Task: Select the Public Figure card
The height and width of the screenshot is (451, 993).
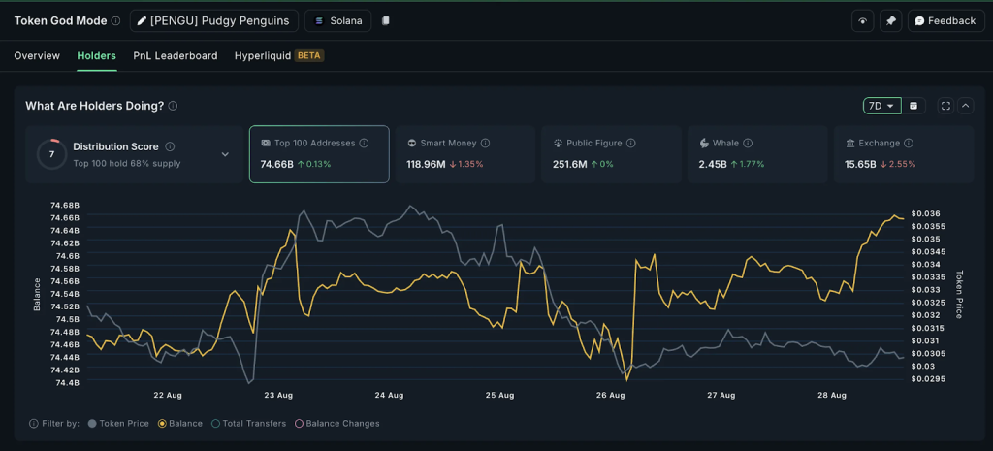Action: (x=612, y=154)
